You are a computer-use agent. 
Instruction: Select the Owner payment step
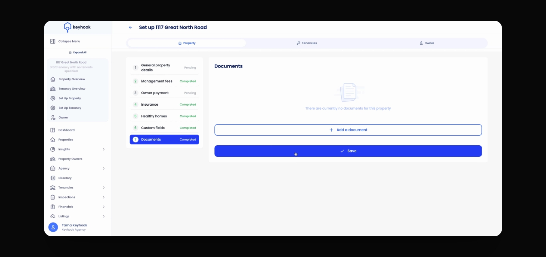click(x=165, y=93)
